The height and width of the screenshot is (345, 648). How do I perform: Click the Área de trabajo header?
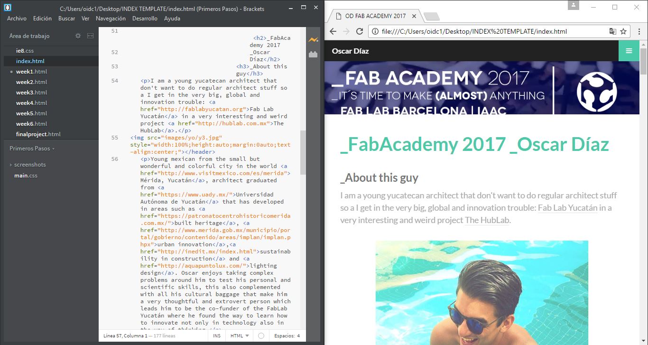29,36
